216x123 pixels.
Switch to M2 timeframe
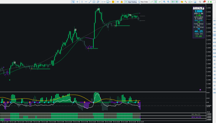coord(214,24)
